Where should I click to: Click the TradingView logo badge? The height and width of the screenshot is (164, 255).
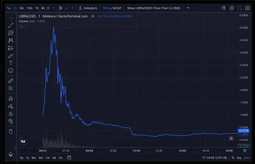[x=23, y=141]
